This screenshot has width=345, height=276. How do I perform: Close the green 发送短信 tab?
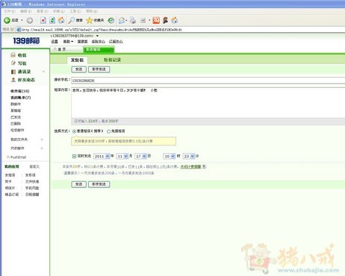click(112, 50)
